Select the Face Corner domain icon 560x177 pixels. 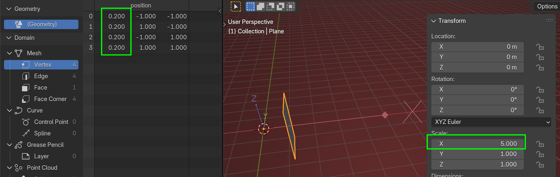(x=26, y=99)
